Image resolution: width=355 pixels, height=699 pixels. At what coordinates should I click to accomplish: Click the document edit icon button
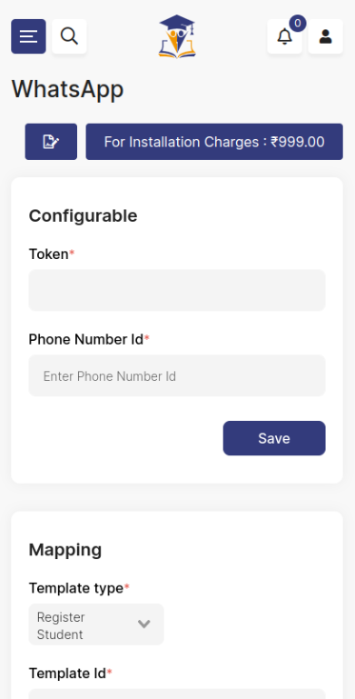51,142
